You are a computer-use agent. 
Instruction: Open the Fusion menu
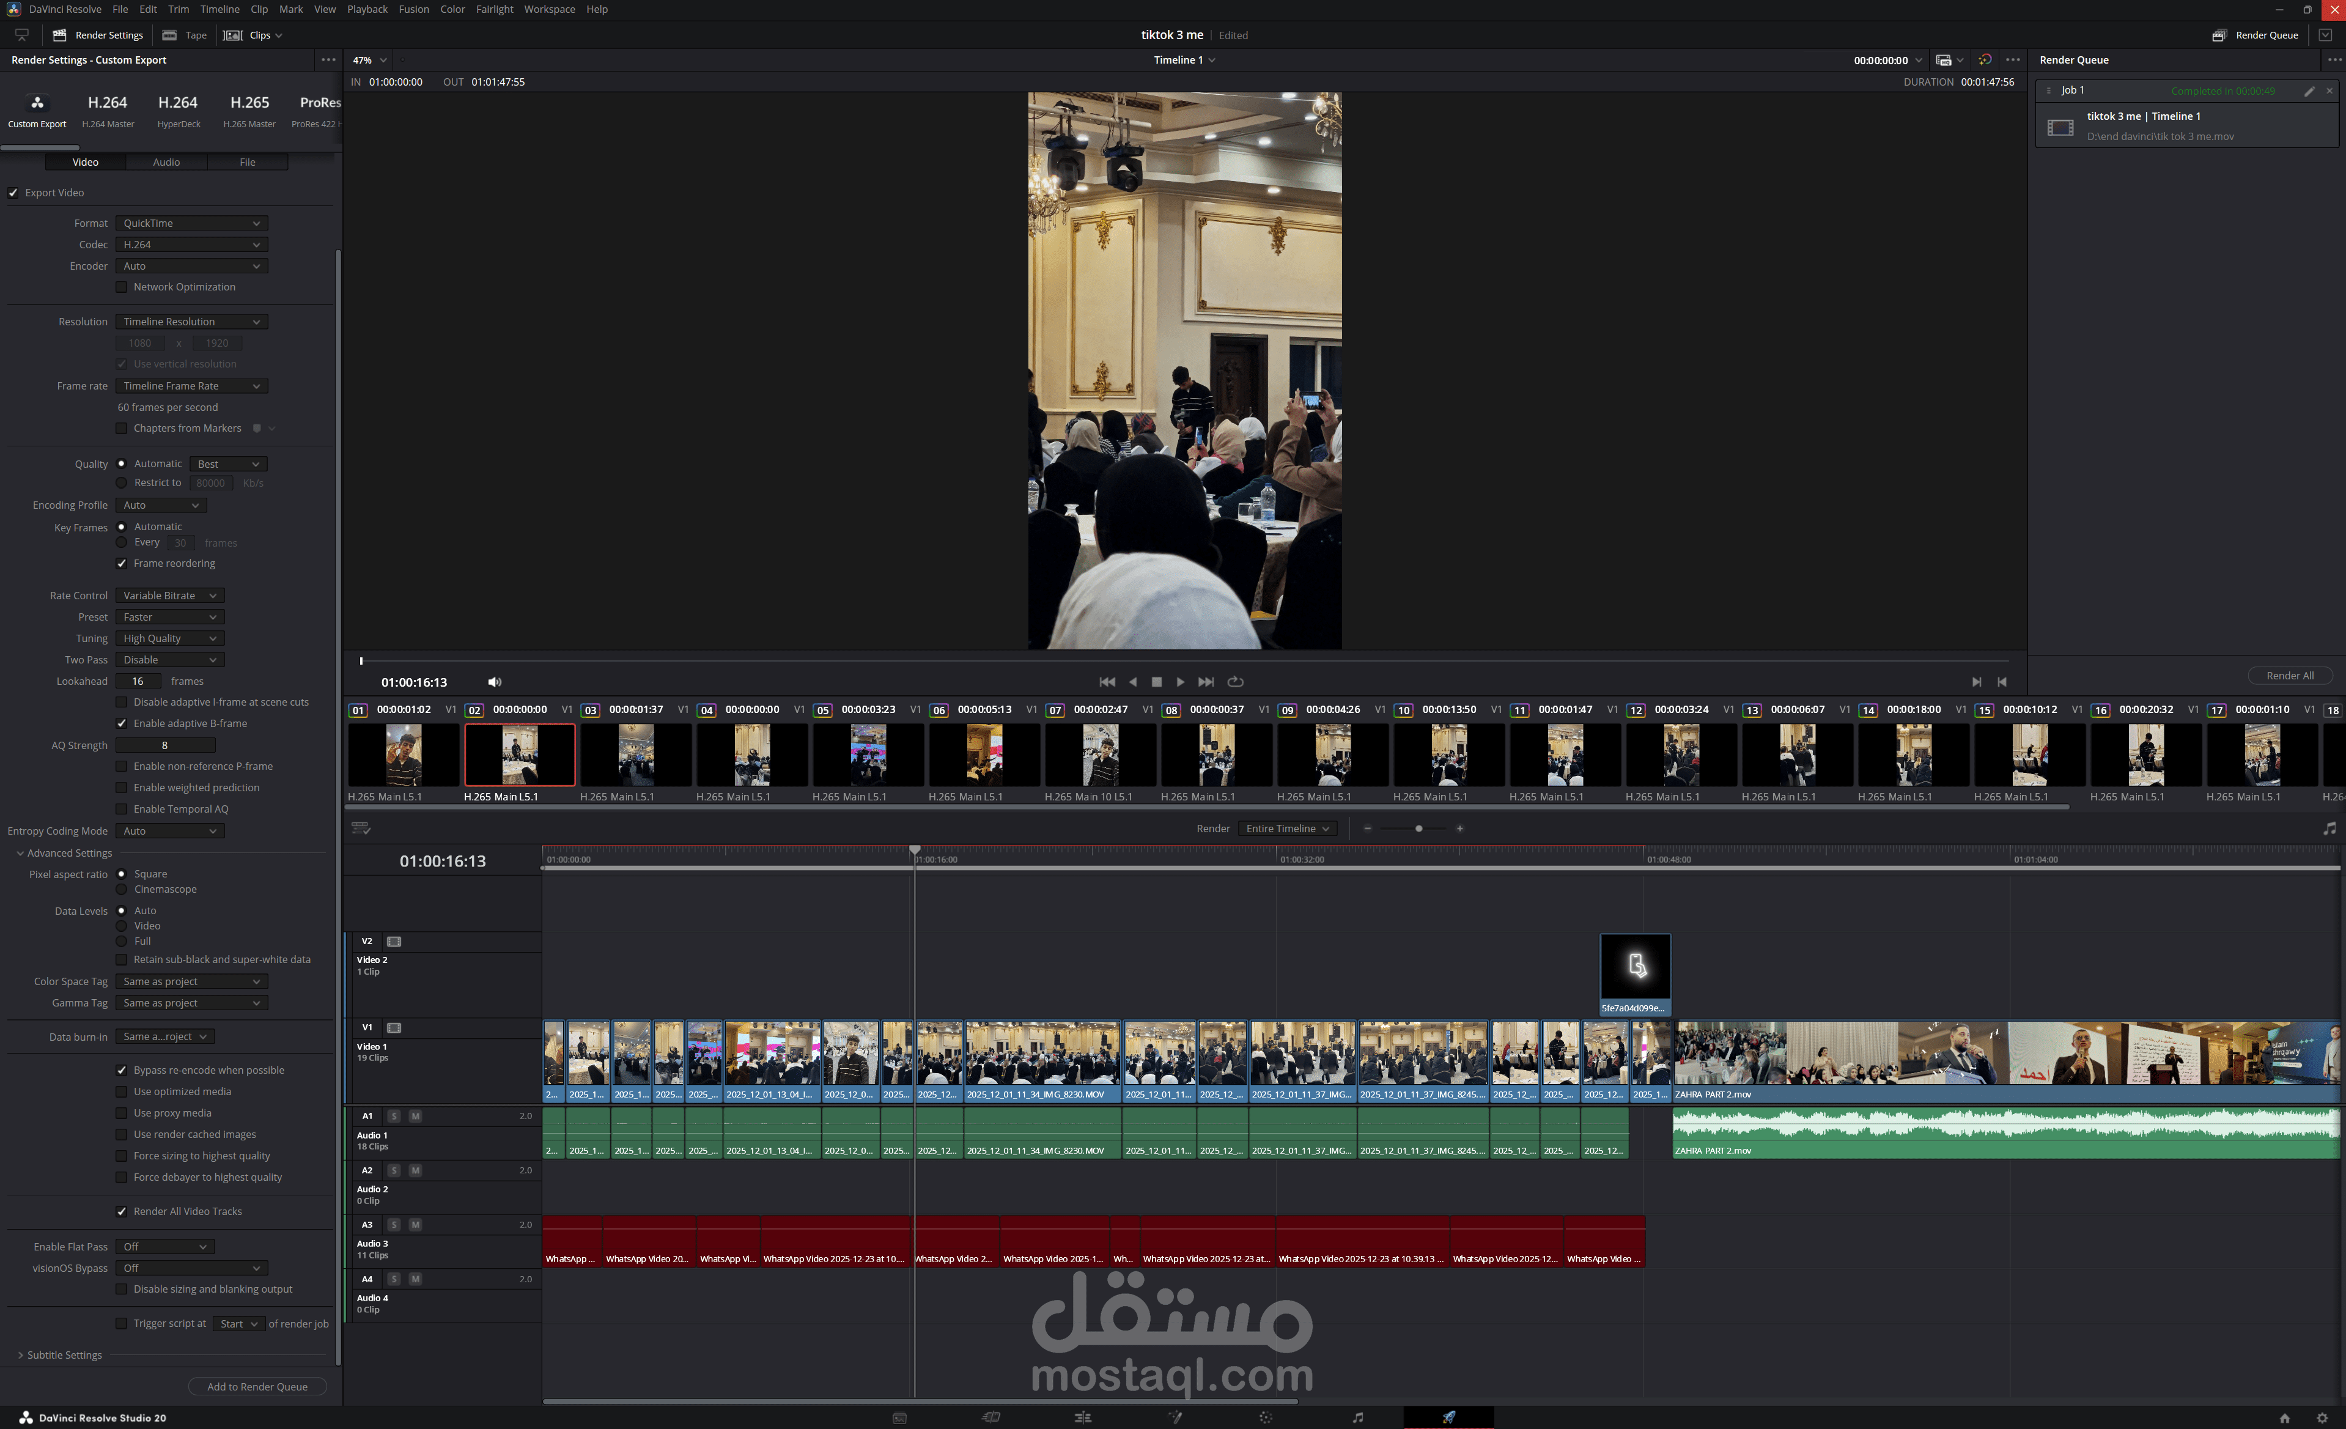413,10
